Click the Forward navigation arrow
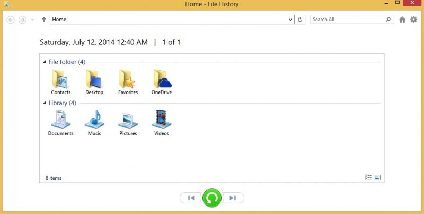Viewport: 424px width, 214px height. pyautogui.click(x=22, y=20)
